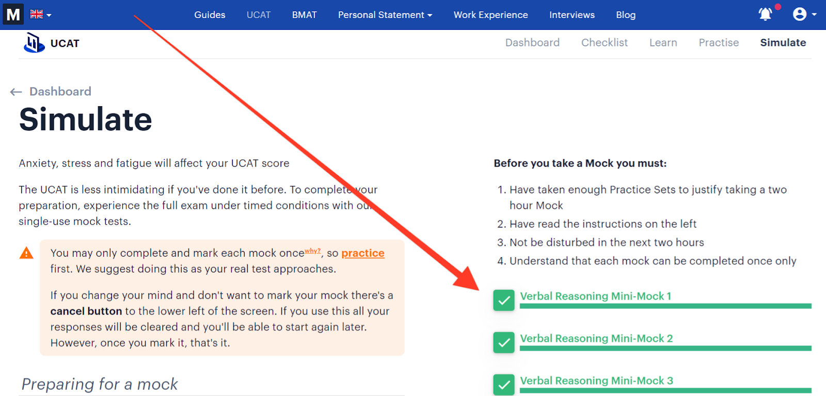The width and height of the screenshot is (826, 396).
Task: Toggle the Verbal Reasoning Mini-Mock 2 checkbox
Action: (x=504, y=342)
